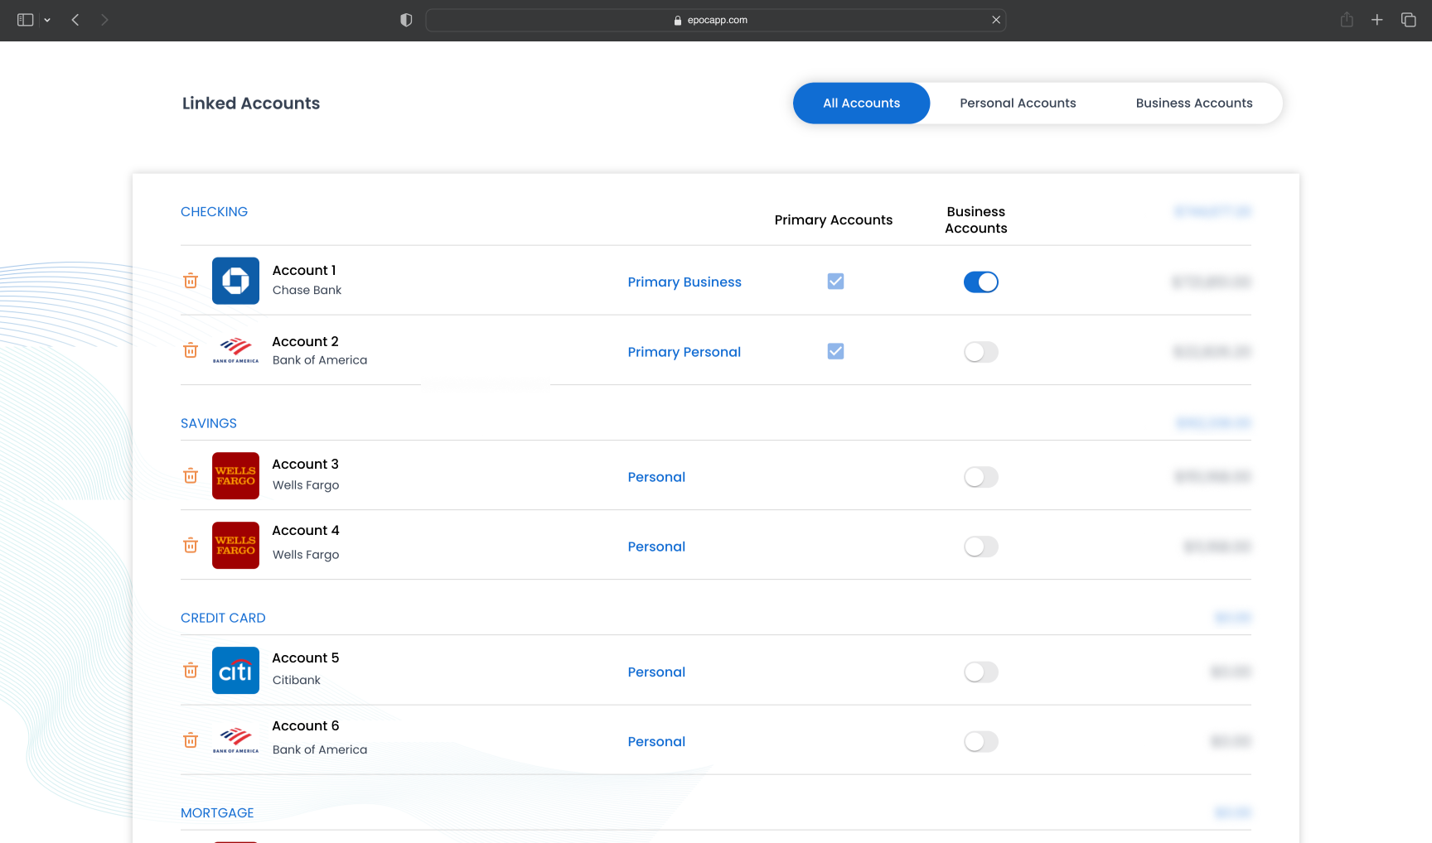Click the Citibank logo
Viewport: 1432px width, 843px height.
point(235,670)
